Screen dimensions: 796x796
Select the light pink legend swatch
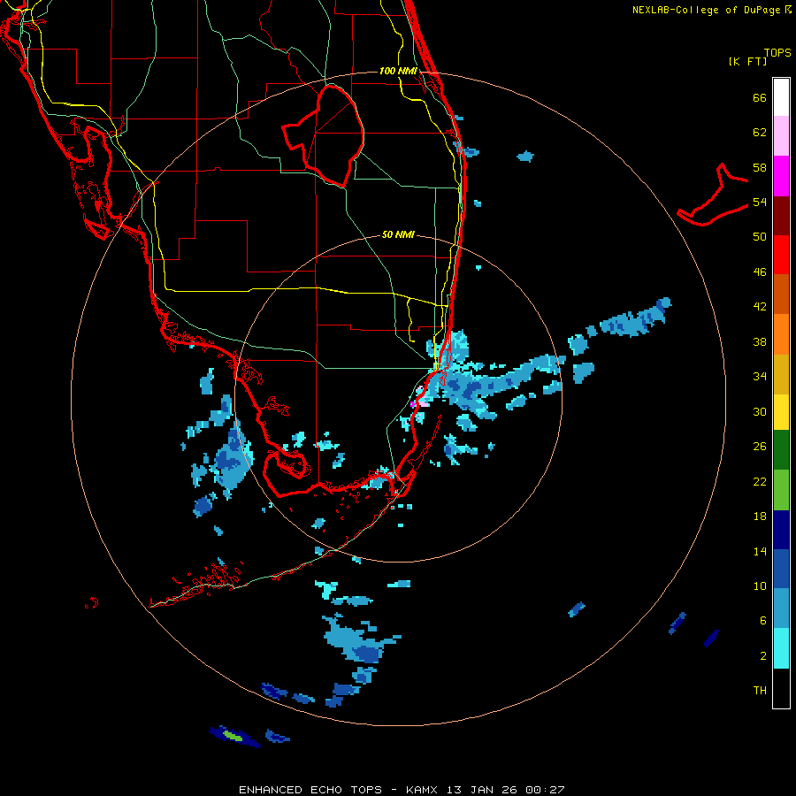(x=781, y=135)
